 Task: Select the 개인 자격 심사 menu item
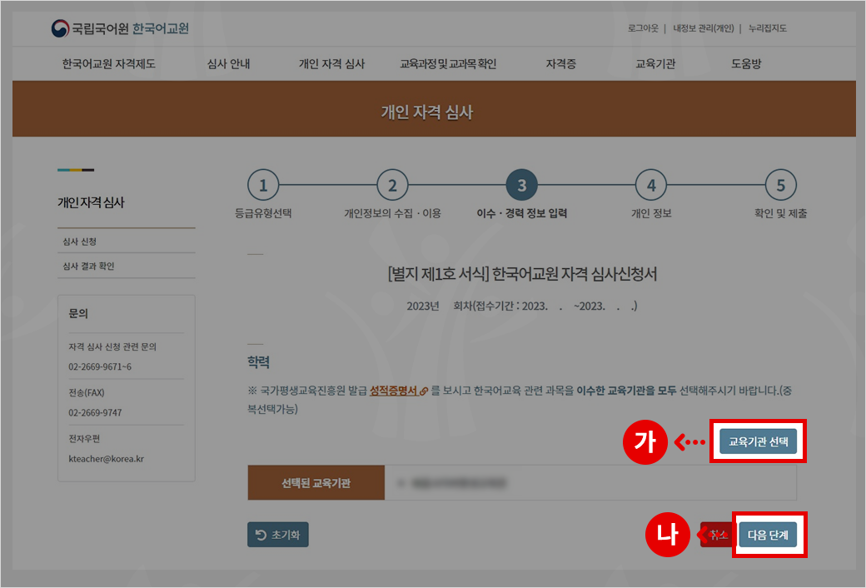[331, 64]
